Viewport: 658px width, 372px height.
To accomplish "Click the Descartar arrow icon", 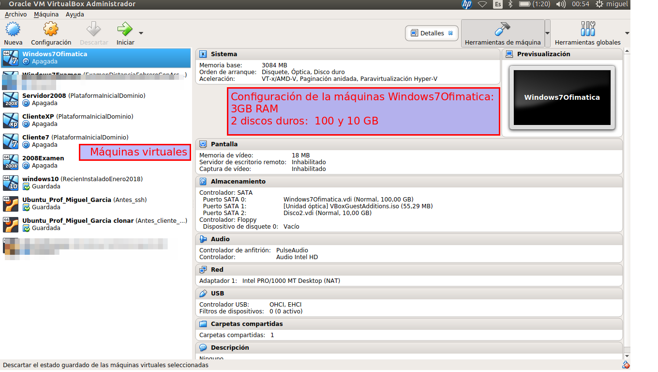I will [x=93, y=29].
